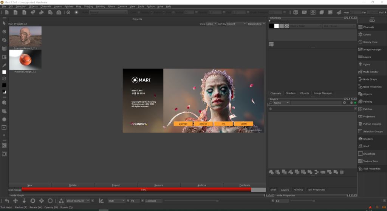Switch to the Shaders tab
387x211 pixels.
coord(291,93)
